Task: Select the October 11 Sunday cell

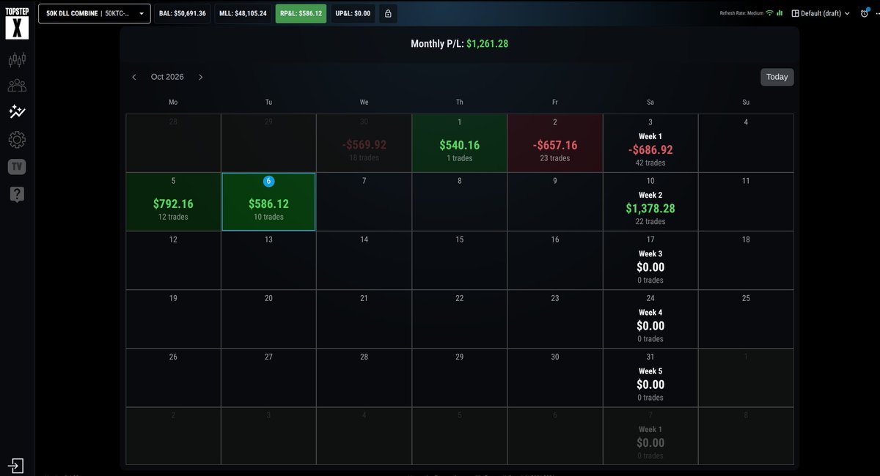Action: pos(746,202)
